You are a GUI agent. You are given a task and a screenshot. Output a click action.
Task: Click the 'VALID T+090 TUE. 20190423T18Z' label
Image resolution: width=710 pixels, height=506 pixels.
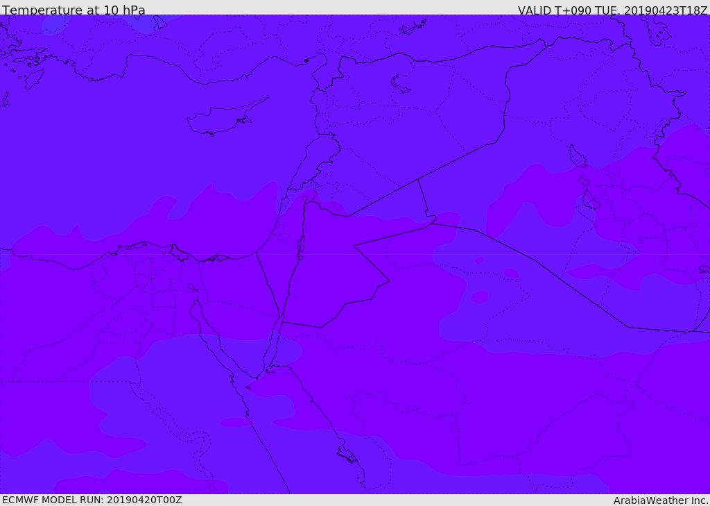(x=613, y=10)
